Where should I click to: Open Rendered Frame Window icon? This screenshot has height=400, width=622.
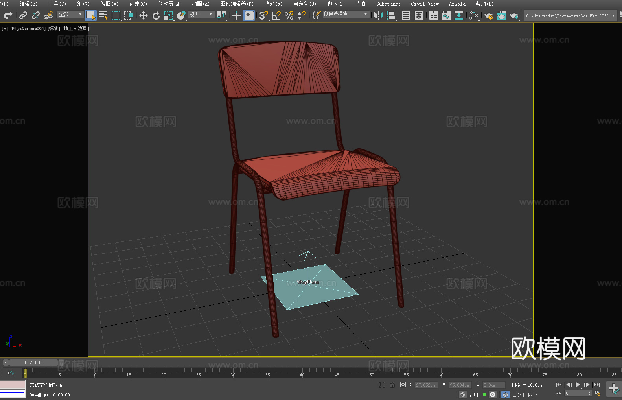(501, 15)
